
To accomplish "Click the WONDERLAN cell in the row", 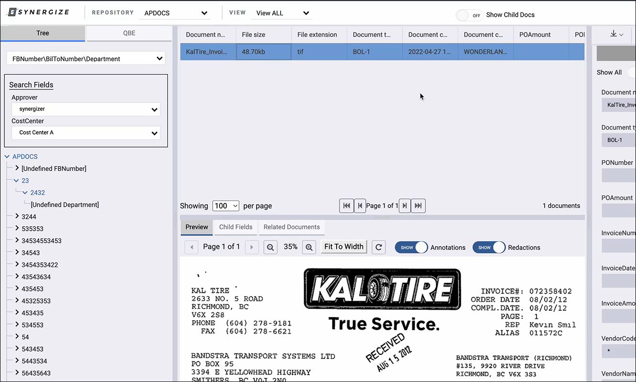I will coord(485,52).
